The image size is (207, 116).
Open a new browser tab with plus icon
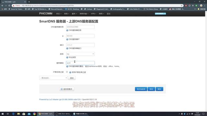[29, 2]
